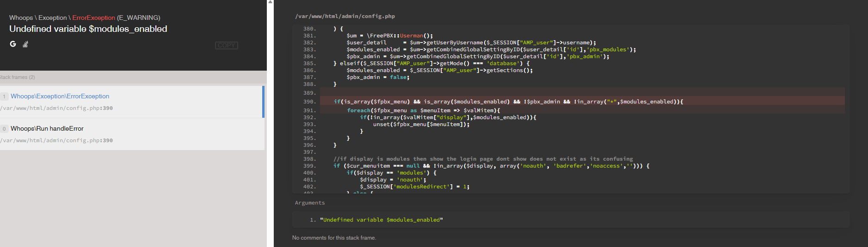Click the code comment on line 398
This screenshot has height=247, width=868.
(x=483, y=159)
